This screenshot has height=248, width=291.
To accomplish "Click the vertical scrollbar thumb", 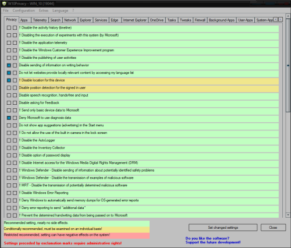I will point(288,65).
